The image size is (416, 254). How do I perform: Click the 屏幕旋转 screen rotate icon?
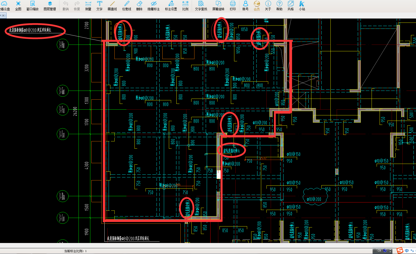218,6
